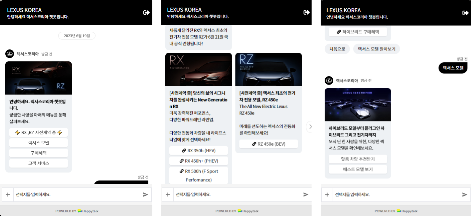Select '구매혜택' menu button
471x216 pixels.
(x=39, y=153)
